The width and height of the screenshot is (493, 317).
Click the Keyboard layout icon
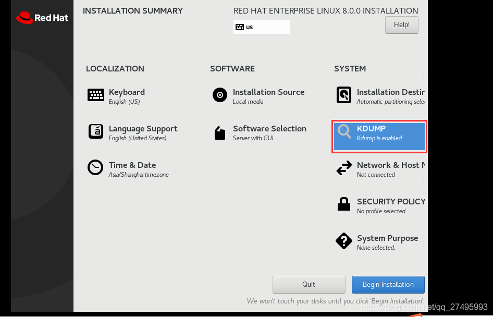tap(95, 95)
